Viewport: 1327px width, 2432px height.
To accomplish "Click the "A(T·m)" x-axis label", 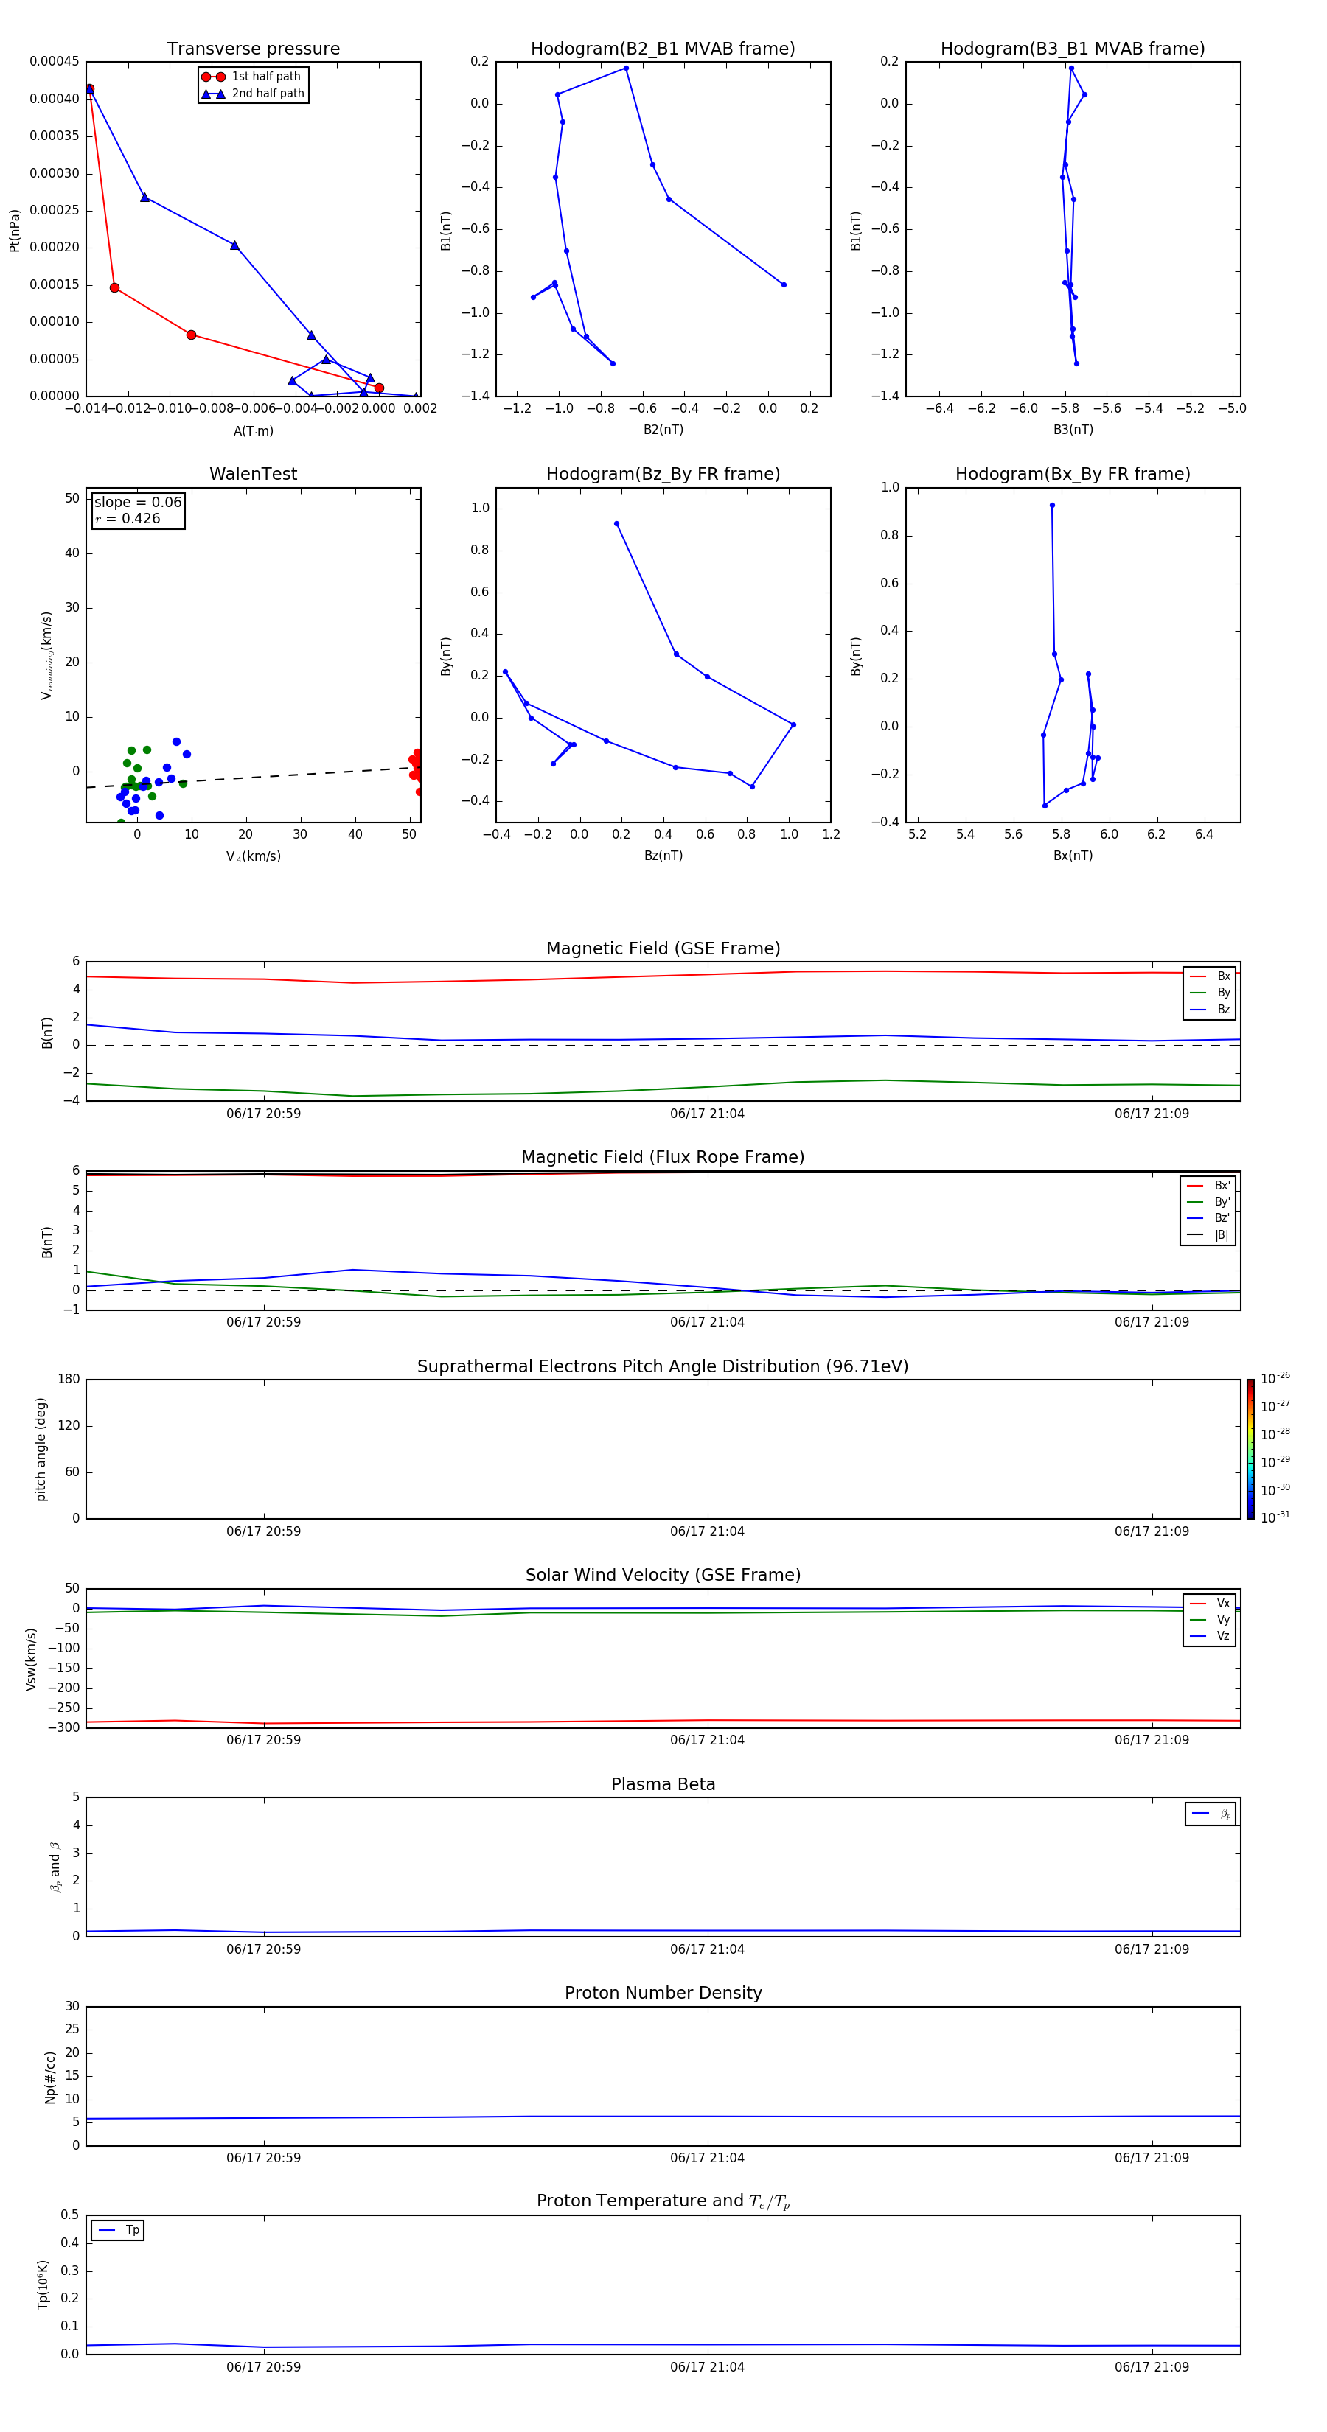I will coord(253,431).
